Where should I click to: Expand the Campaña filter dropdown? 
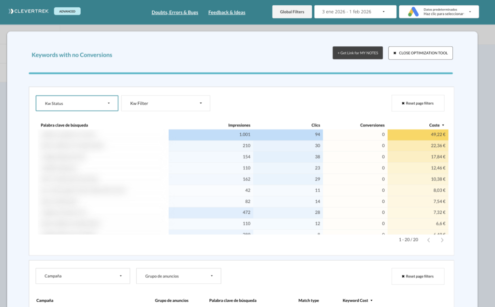click(83, 276)
